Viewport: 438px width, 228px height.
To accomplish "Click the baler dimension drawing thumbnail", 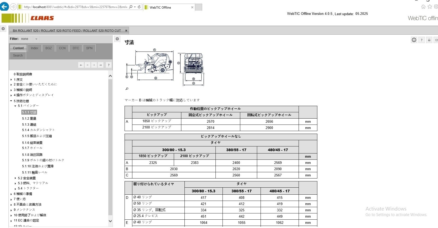I will 165,68.
